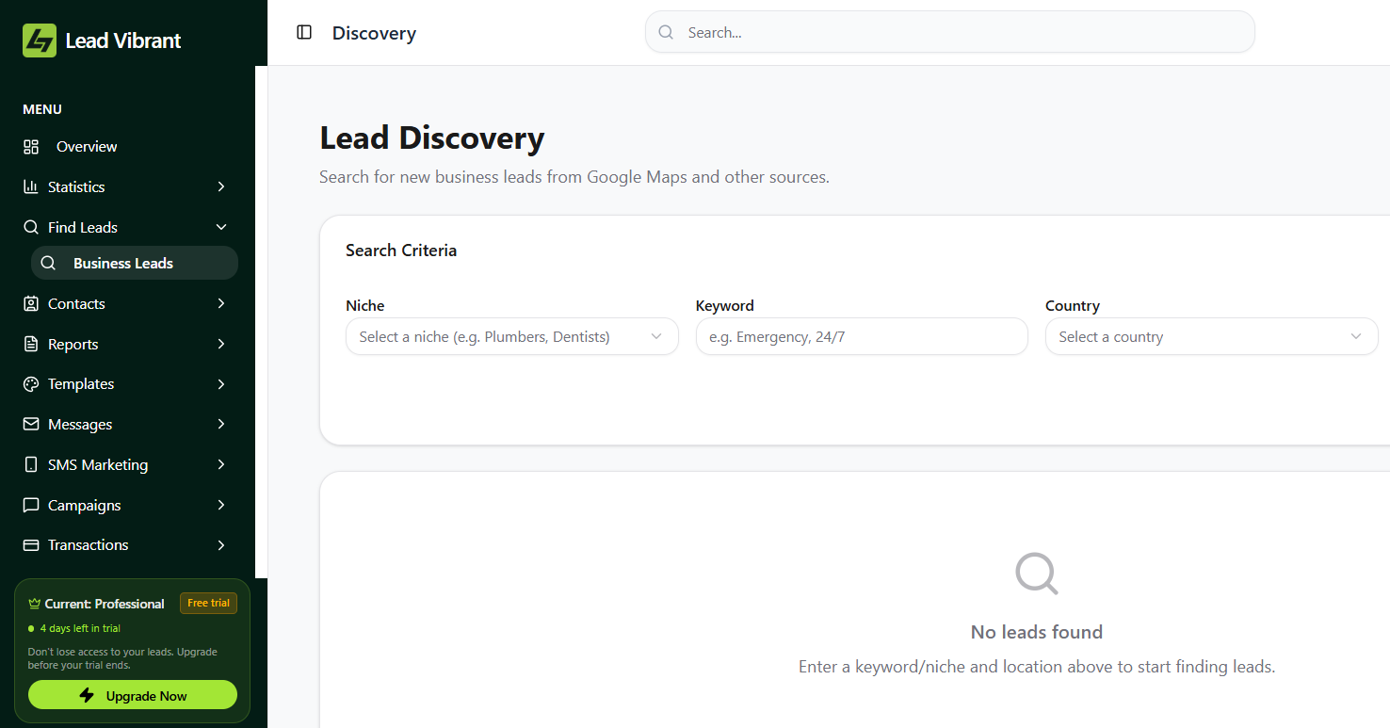The height and width of the screenshot is (728, 1390).
Task: Click the Statistics bar chart icon
Action: pos(31,186)
